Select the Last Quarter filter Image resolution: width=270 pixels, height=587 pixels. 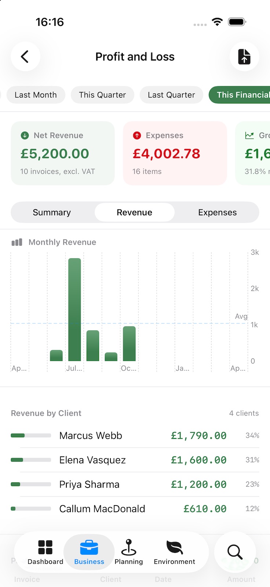point(171,95)
